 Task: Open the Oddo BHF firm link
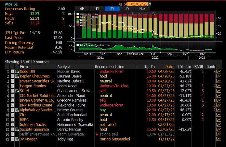(x=28, y=71)
